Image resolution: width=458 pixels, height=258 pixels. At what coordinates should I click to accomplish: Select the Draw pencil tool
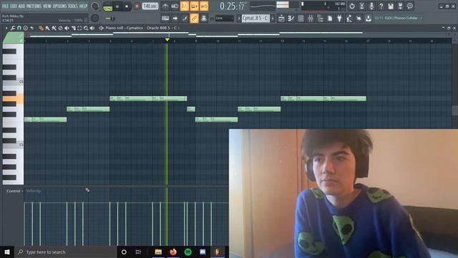(42, 28)
